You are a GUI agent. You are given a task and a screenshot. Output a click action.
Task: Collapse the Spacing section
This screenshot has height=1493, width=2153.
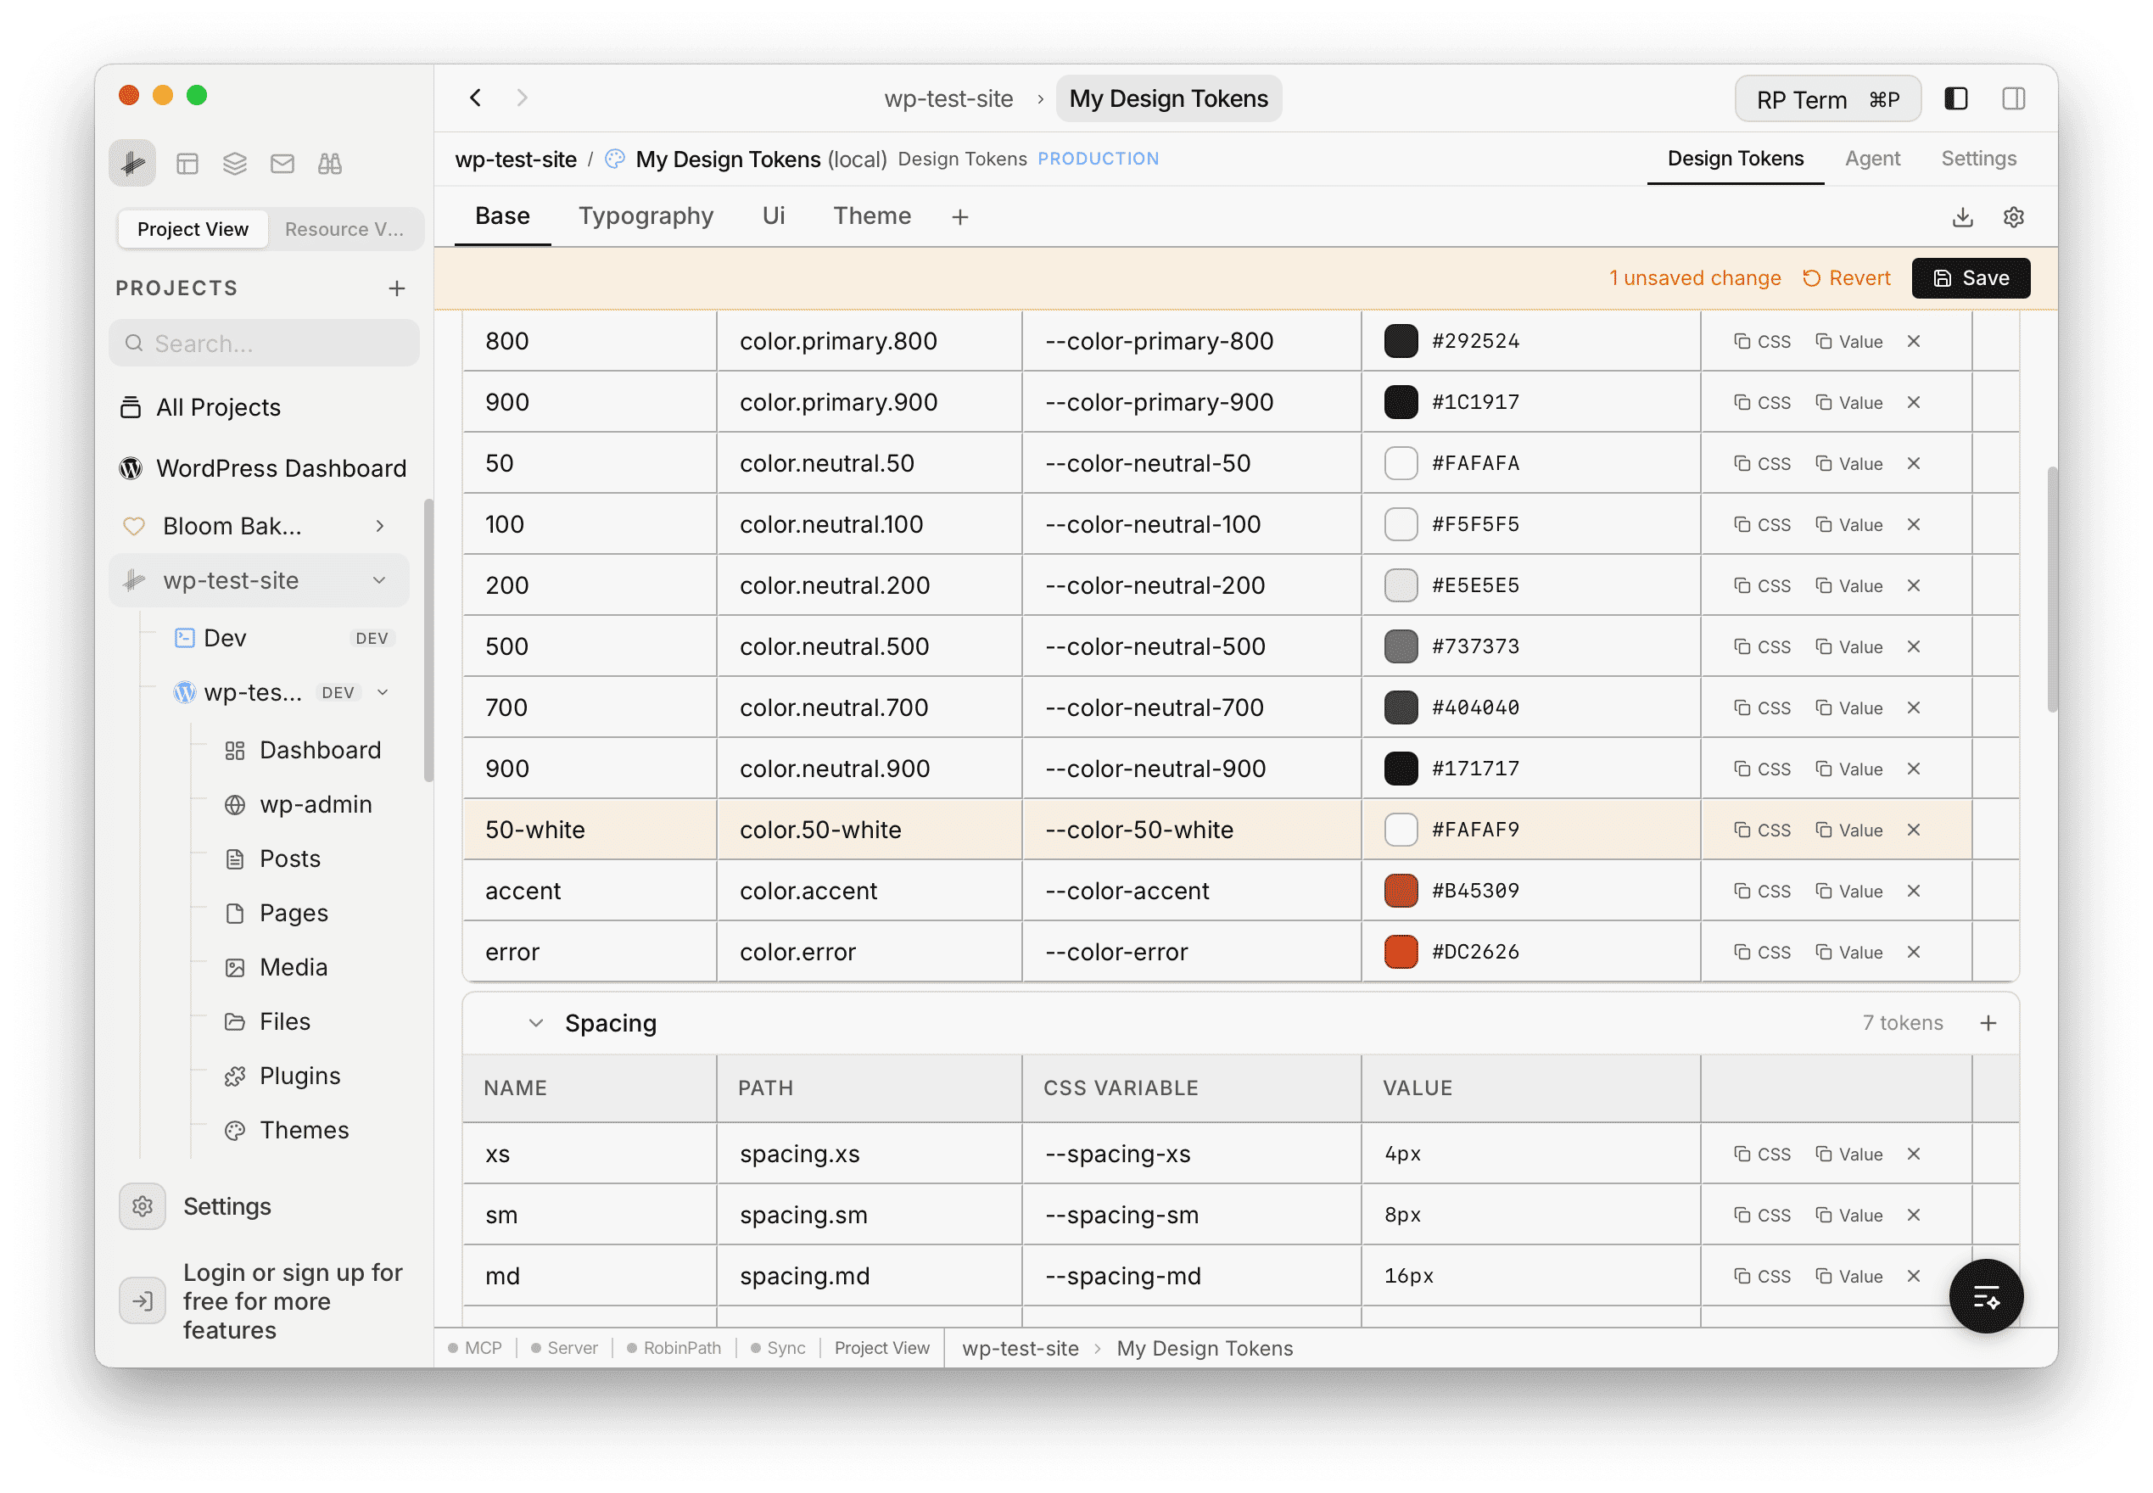coord(536,1022)
